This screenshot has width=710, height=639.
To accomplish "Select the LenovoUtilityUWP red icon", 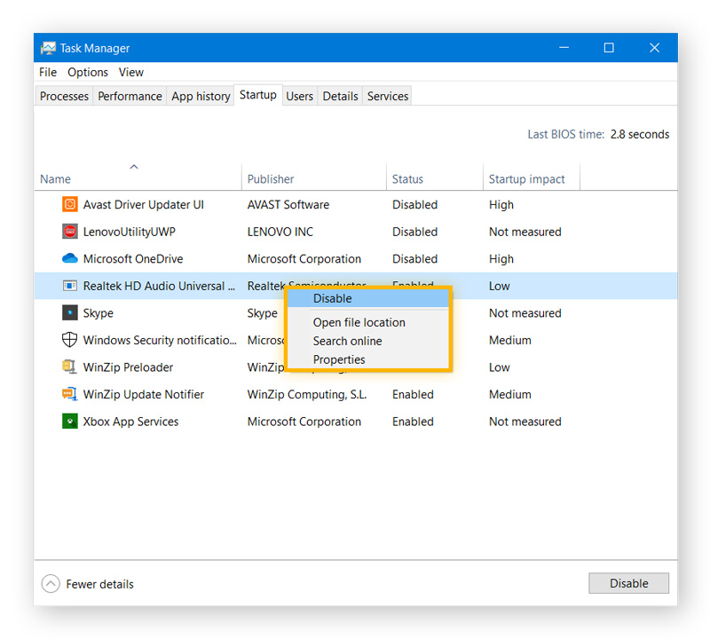I will [x=70, y=232].
